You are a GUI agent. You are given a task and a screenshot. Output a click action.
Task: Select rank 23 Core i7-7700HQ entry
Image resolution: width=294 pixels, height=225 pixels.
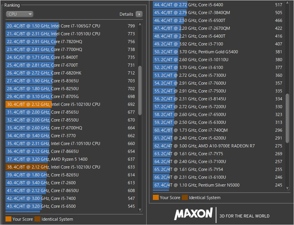point(70,49)
